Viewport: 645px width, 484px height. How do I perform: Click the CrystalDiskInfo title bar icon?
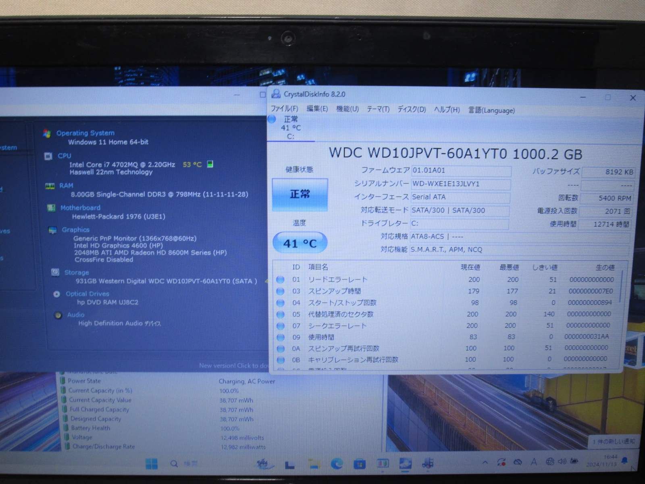coord(276,94)
